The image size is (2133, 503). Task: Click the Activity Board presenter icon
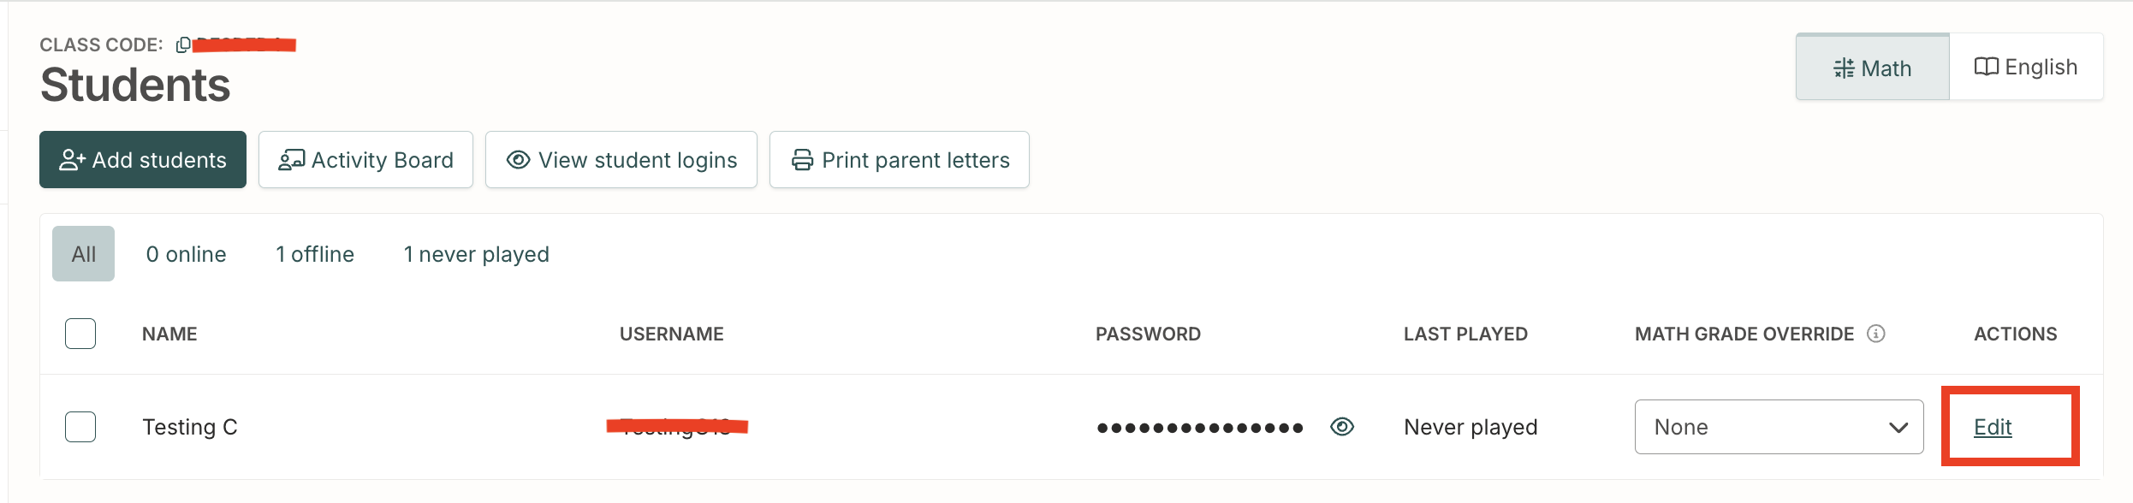292,160
